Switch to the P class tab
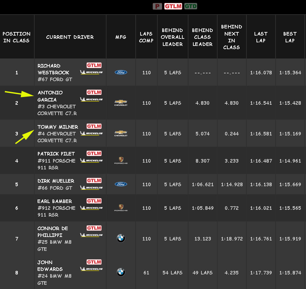The height and width of the screenshot is (289, 306). click(x=157, y=6)
